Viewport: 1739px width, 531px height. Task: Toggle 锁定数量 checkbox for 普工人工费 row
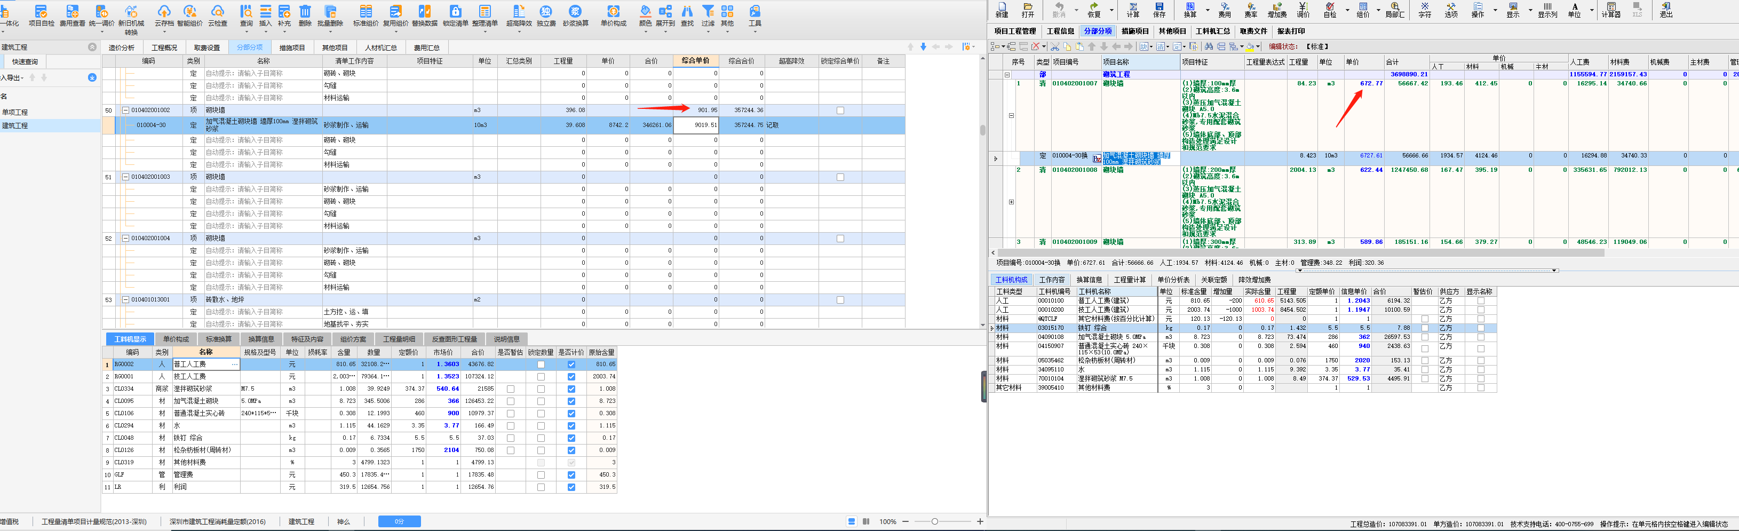(x=541, y=365)
